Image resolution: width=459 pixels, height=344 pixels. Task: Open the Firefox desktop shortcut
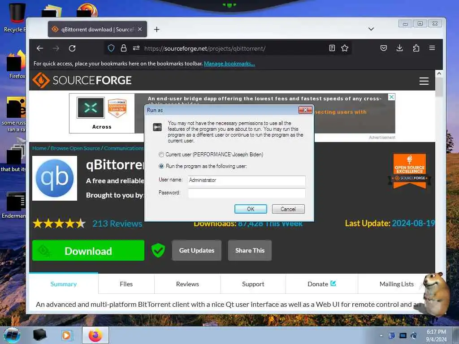coord(17,64)
